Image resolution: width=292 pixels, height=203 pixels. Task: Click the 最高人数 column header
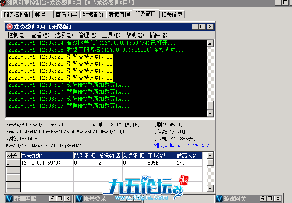point(189,155)
